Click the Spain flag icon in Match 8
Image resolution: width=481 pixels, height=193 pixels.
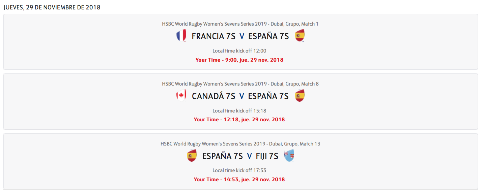pos(300,96)
